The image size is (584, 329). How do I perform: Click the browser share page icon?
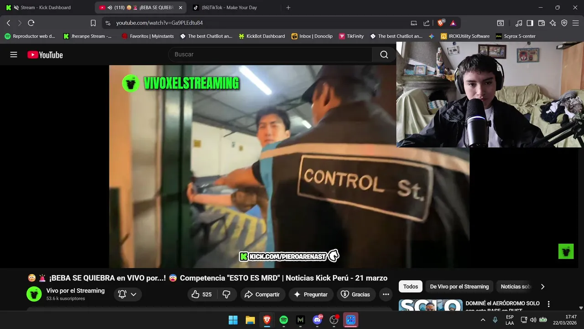click(x=427, y=23)
